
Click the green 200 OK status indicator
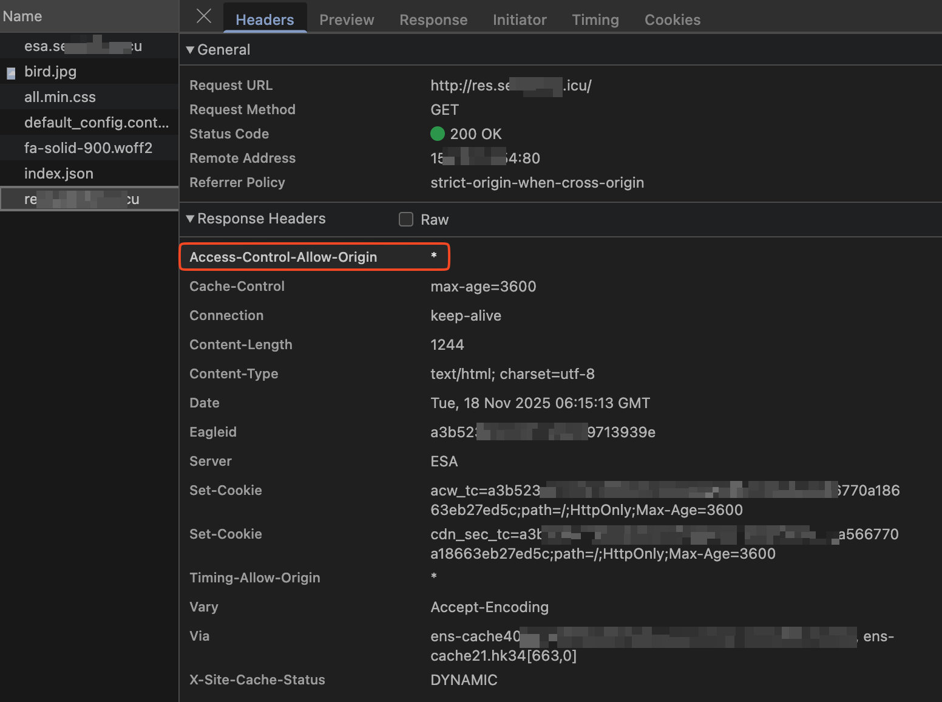pyautogui.click(x=437, y=134)
